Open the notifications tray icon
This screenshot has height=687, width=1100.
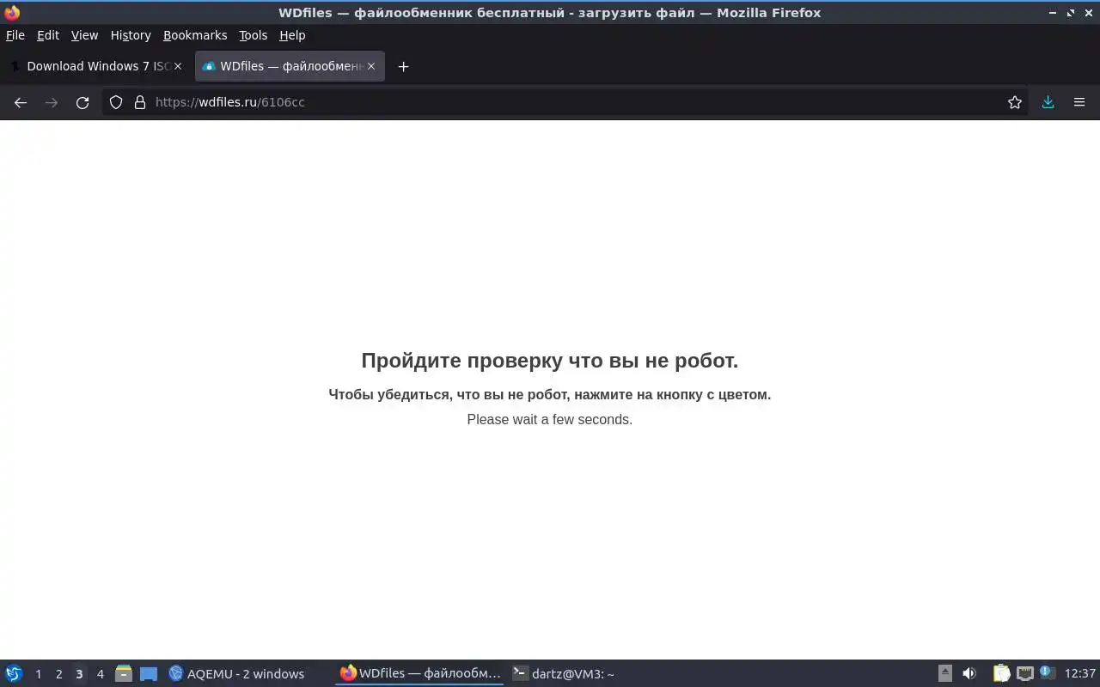(1046, 673)
